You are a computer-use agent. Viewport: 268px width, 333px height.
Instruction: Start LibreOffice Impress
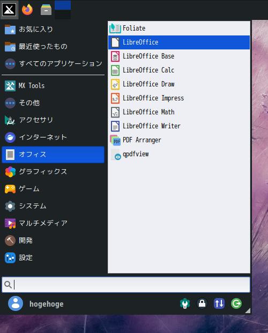tap(179, 98)
